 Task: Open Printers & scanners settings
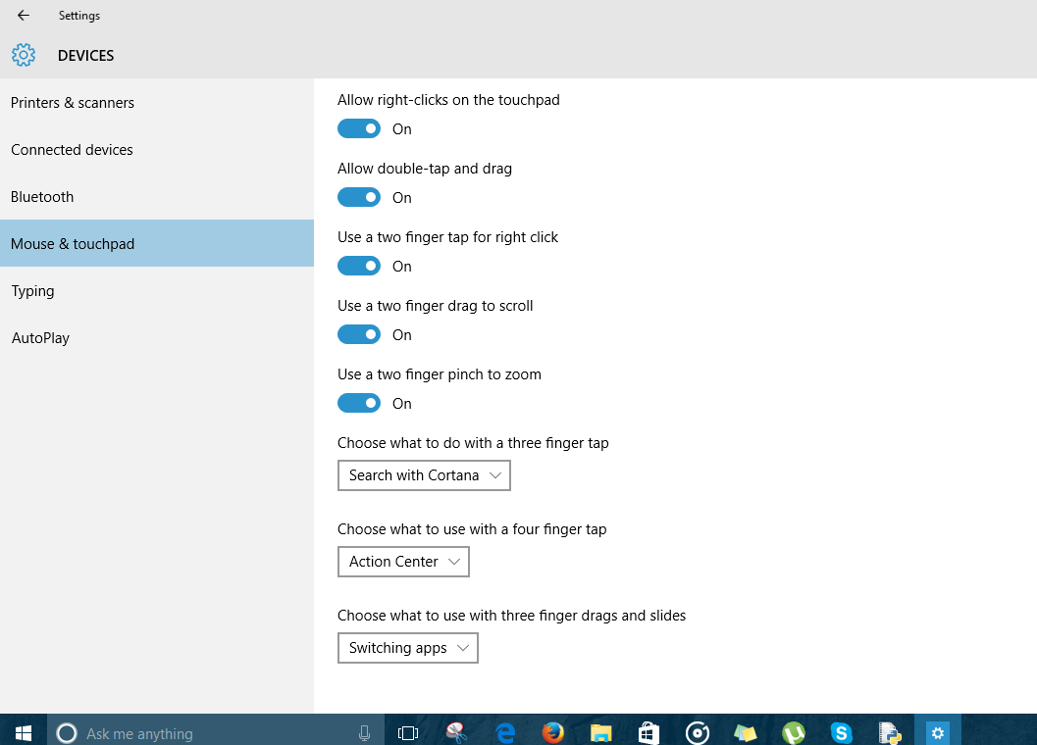coord(73,102)
